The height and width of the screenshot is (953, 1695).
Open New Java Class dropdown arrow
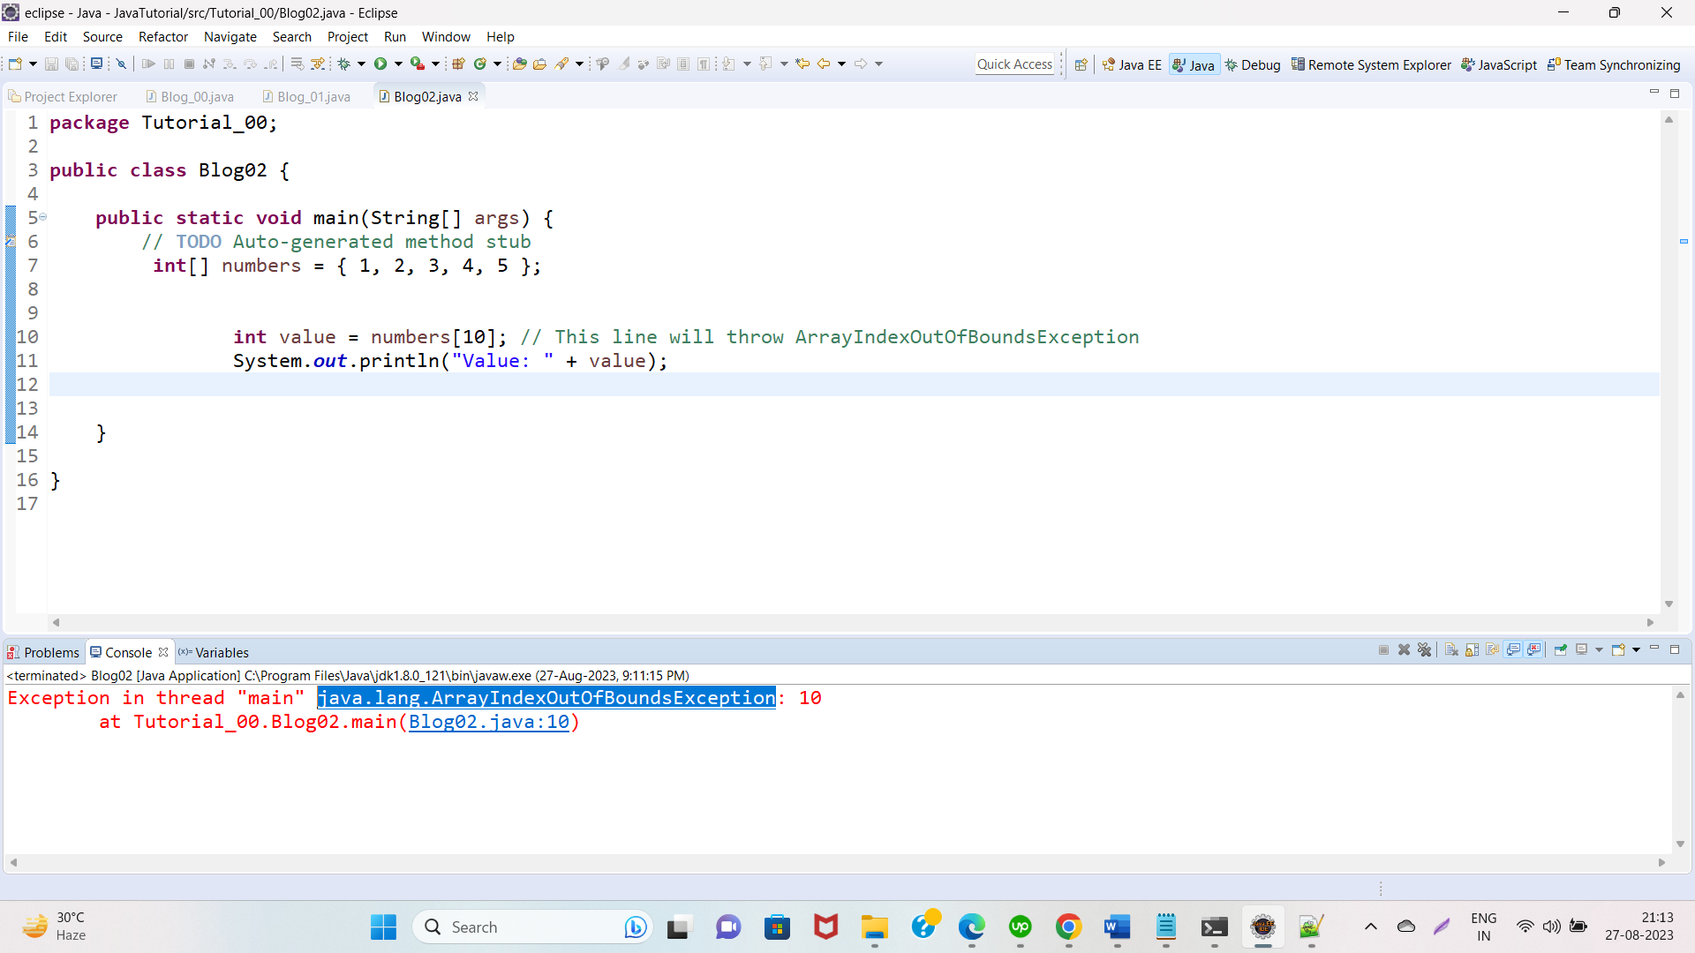click(x=497, y=64)
